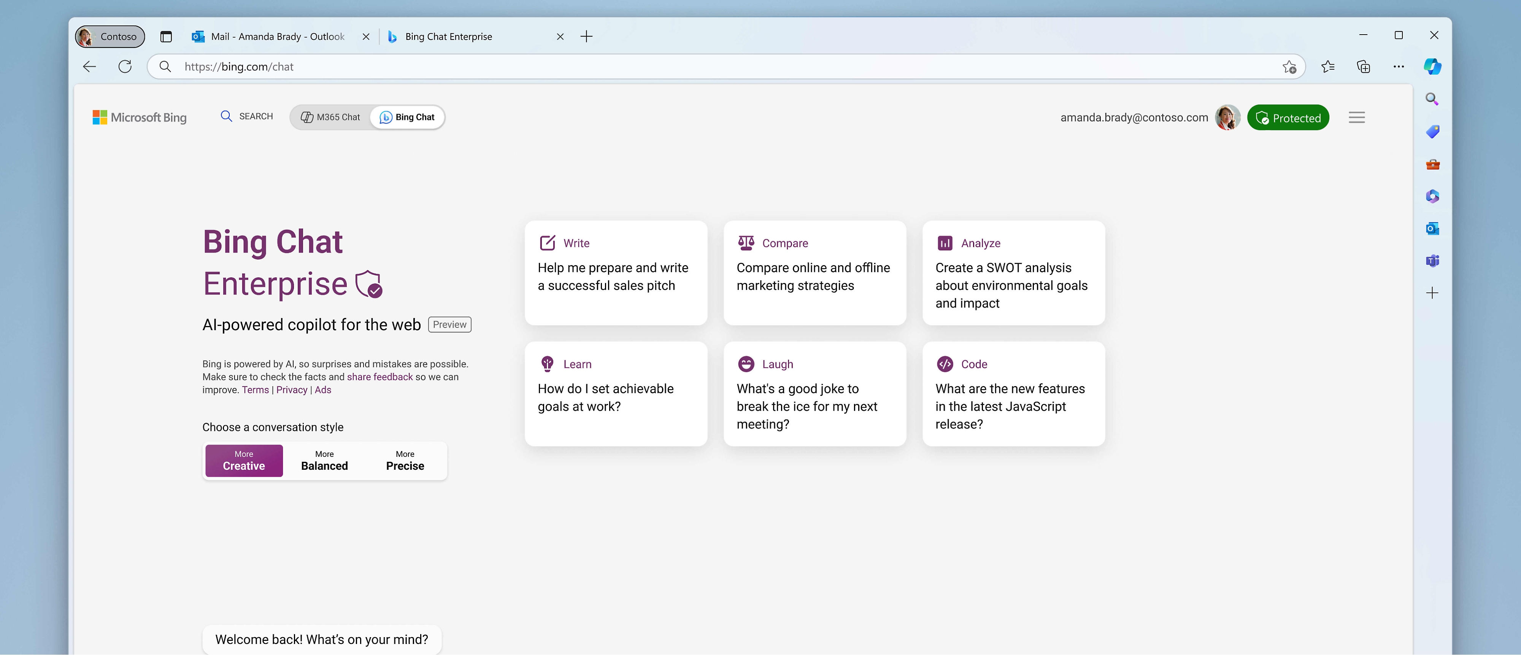
Task: Click the green Protected badge
Action: click(1288, 118)
